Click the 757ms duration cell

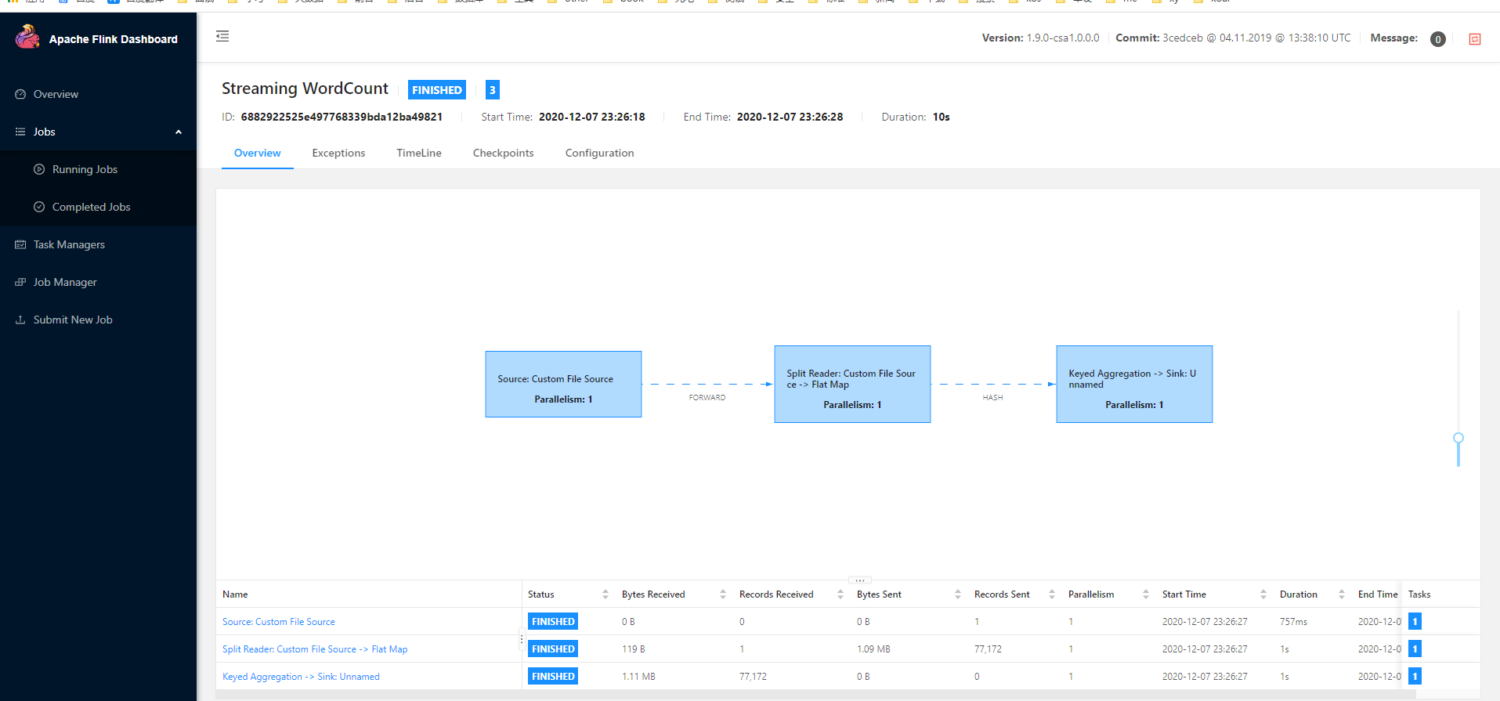coord(1293,622)
